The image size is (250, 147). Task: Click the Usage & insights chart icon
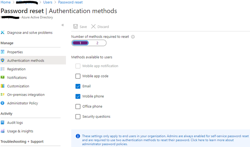[2, 131]
